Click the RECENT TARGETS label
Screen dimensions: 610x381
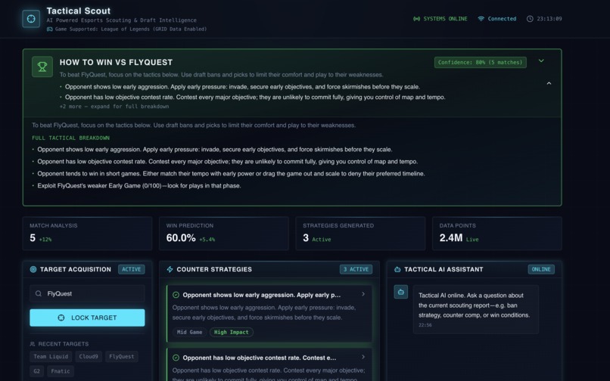point(64,344)
